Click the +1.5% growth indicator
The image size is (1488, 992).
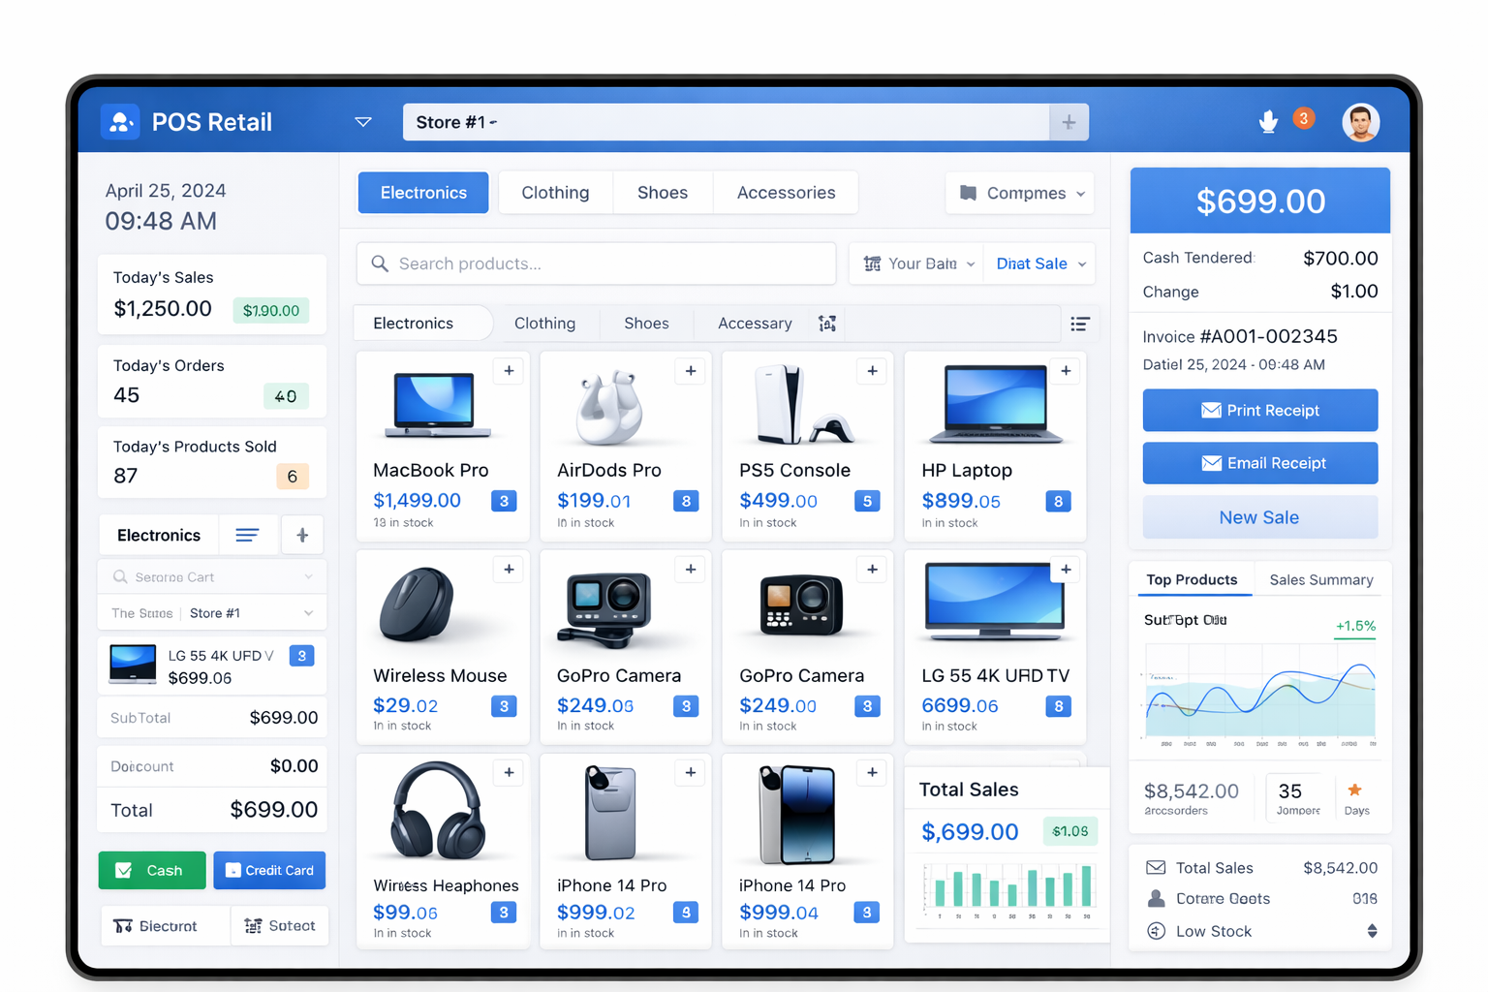[x=1355, y=626]
